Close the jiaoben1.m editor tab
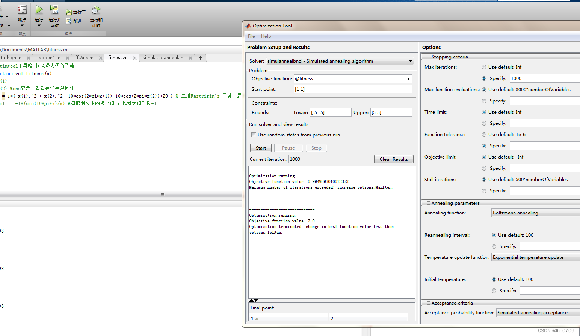580x336 pixels. pyautogui.click(x=68, y=58)
